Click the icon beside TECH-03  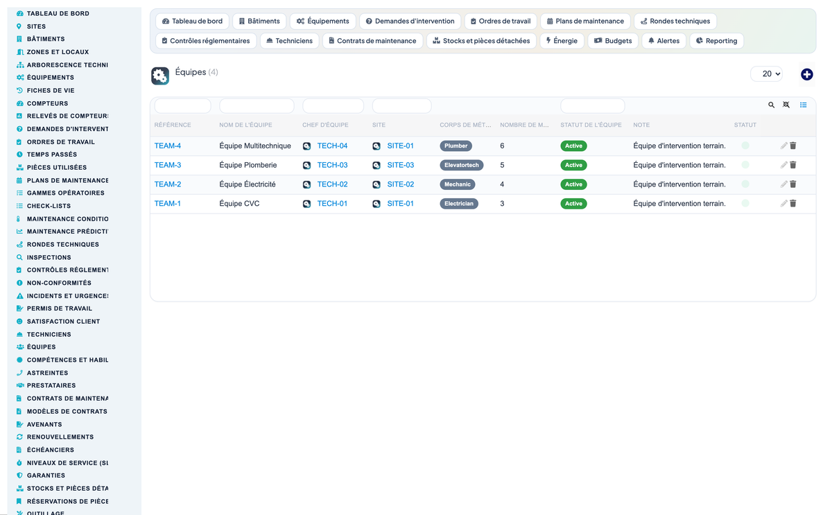(306, 166)
